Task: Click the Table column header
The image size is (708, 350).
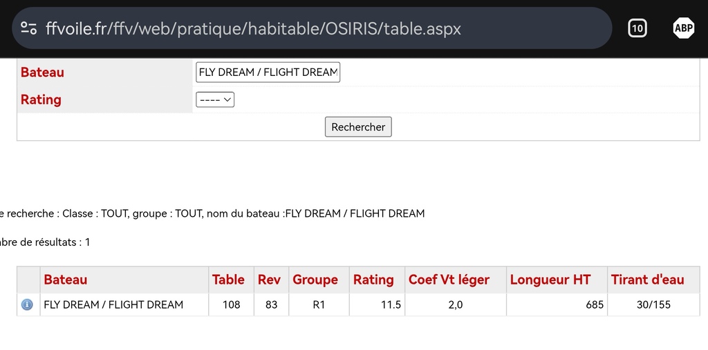Action: (x=228, y=280)
